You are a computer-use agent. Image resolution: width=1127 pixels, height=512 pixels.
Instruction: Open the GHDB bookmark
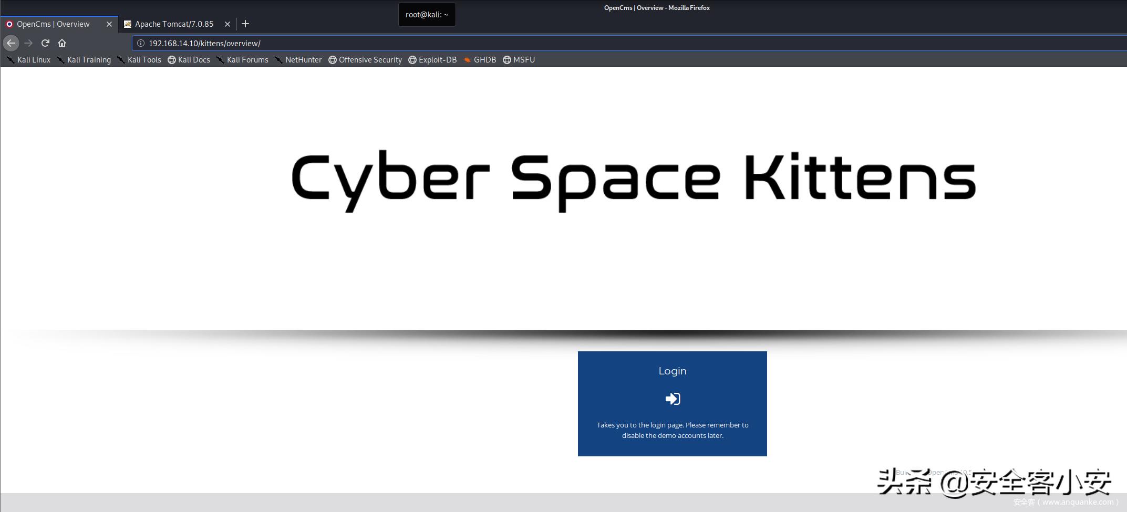tap(480, 60)
